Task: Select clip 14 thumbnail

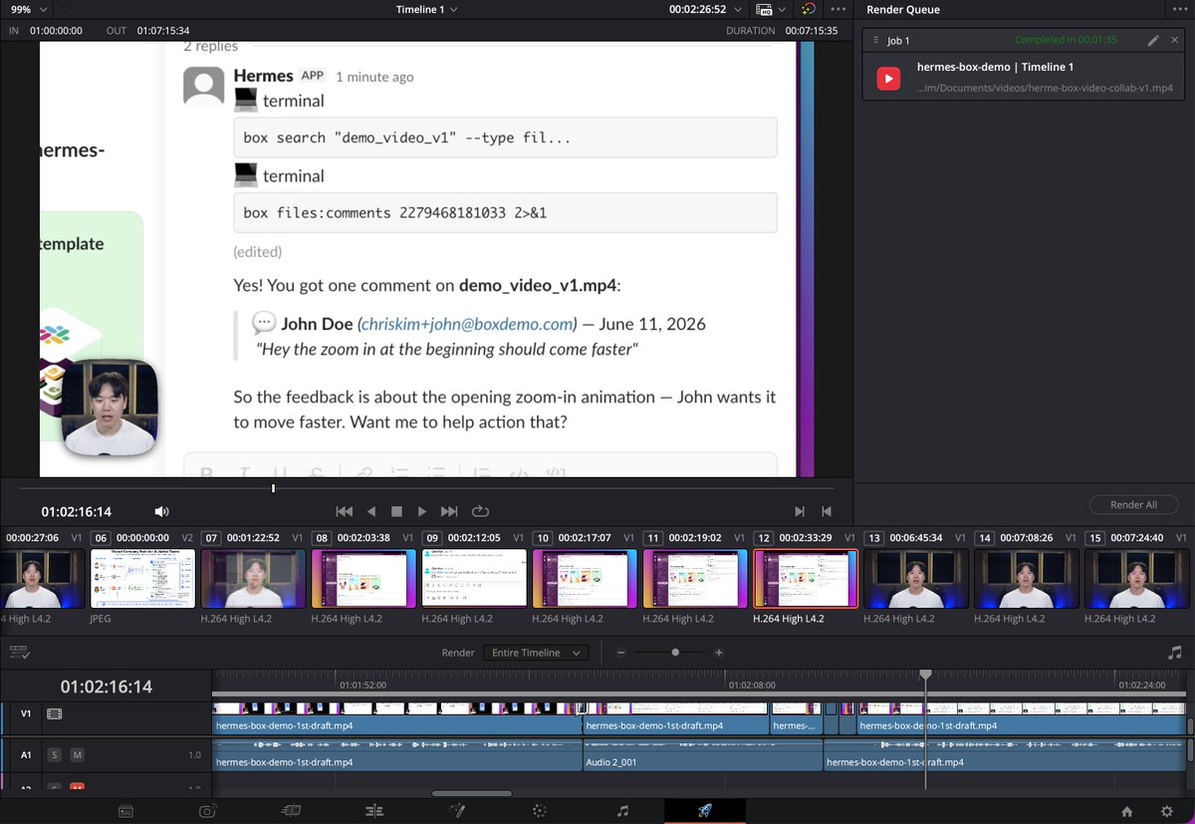Action: 1025,578
